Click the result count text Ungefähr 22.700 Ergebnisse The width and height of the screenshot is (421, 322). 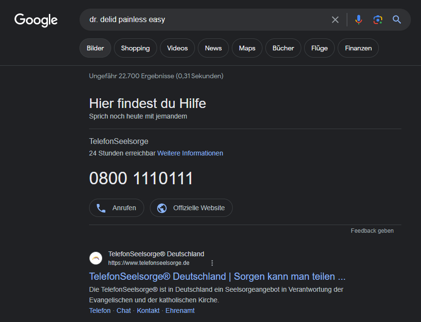[156, 76]
